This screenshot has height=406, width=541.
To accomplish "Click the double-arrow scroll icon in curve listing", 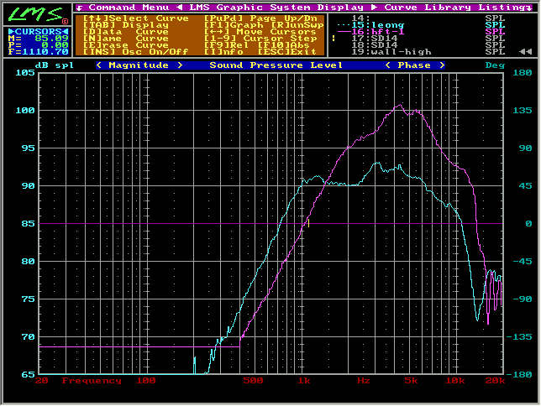I will coord(525,52).
